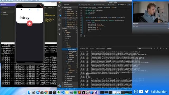Click errors and warnings count in status bar
The image size is (169, 95).
[x=73, y=89]
